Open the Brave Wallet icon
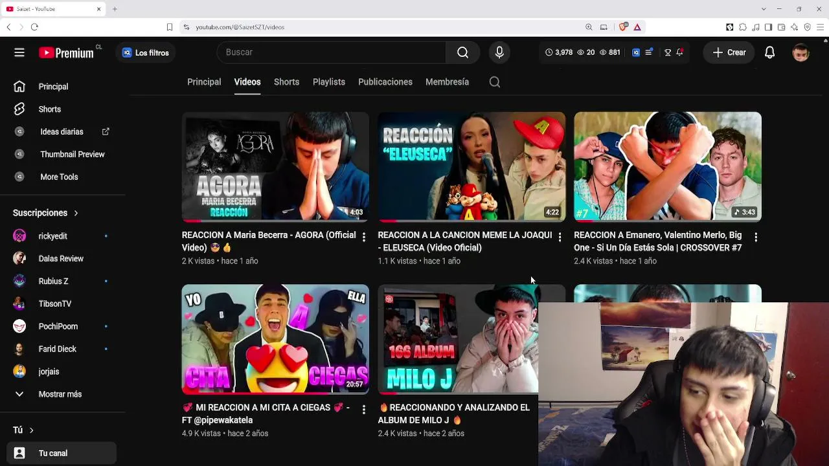The image size is (829, 466). click(x=781, y=27)
